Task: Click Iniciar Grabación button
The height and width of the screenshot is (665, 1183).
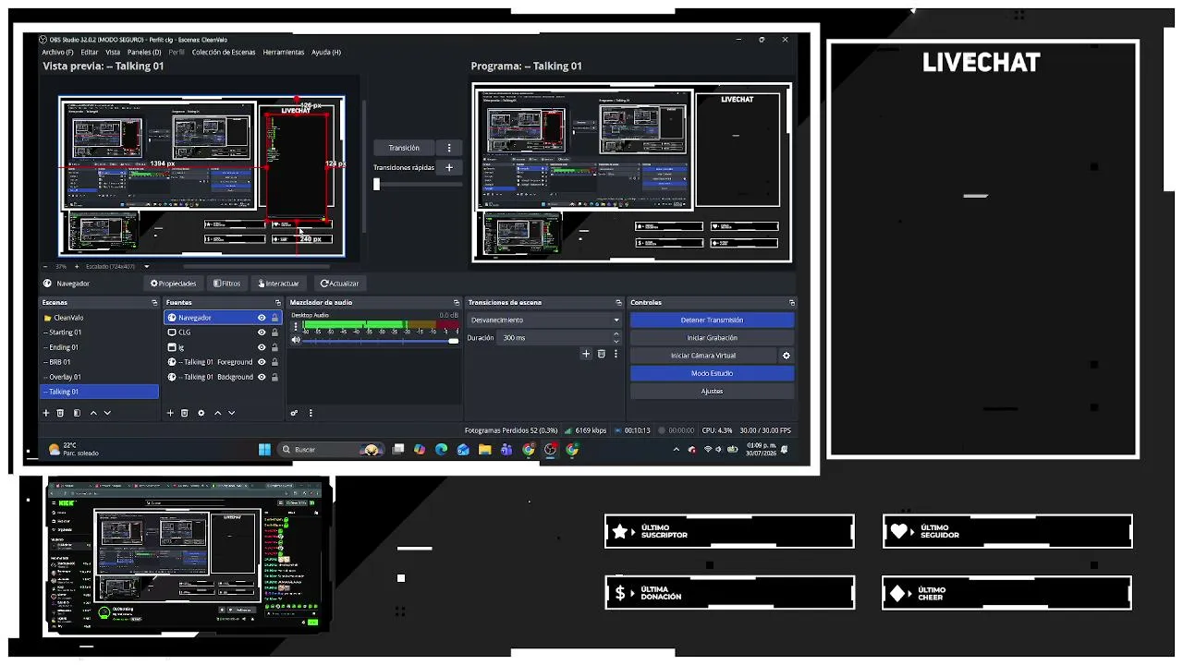Action: (x=712, y=338)
